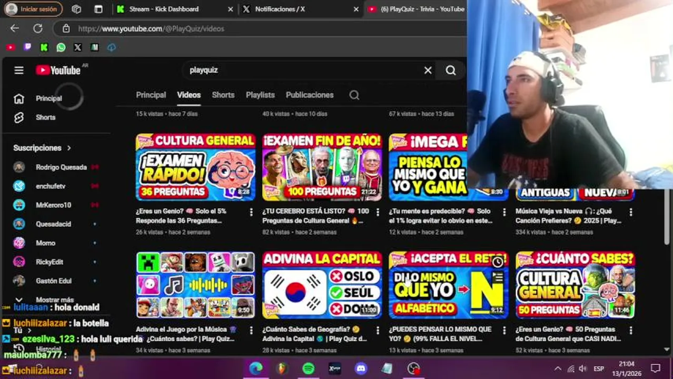Open Discord on the taskbar
The image size is (673, 379).
[x=361, y=368]
